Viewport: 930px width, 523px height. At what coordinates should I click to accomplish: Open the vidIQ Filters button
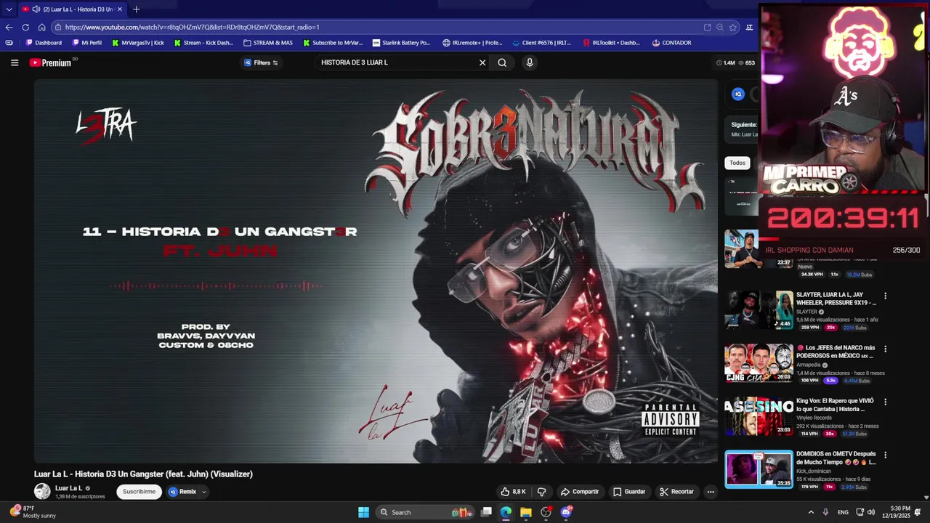coord(261,63)
